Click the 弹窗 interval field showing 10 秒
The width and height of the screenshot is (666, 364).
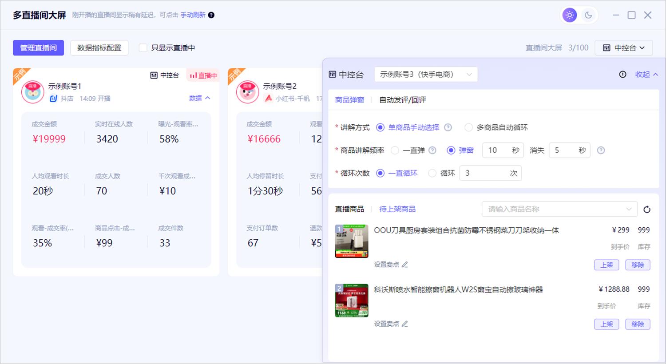click(503, 150)
